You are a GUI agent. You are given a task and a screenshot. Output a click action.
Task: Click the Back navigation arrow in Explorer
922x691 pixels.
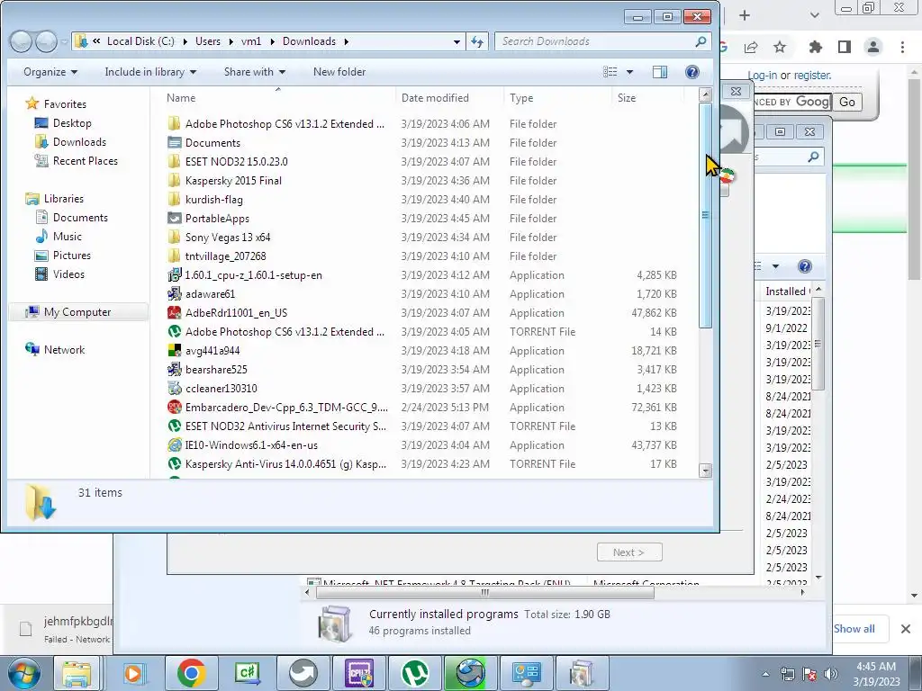pos(22,41)
